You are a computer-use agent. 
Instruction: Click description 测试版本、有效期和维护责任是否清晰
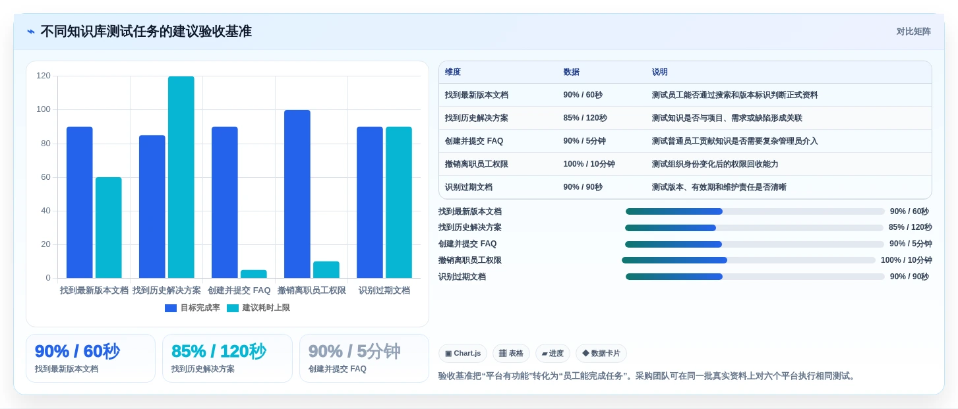[719, 187]
